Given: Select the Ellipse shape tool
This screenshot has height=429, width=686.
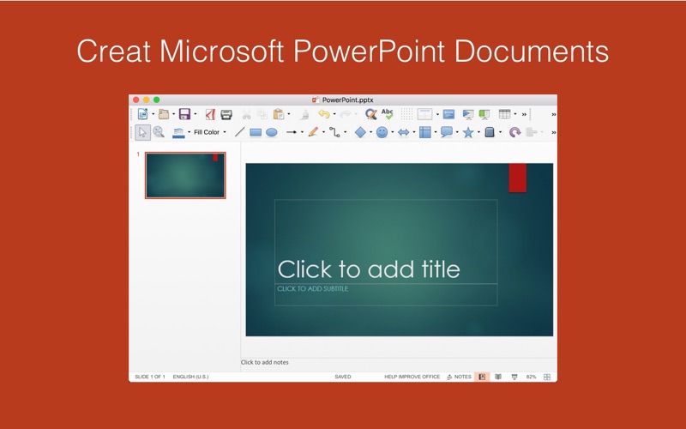Looking at the screenshot, I should [x=272, y=132].
